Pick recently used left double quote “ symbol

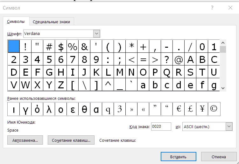click(x=167, y=109)
